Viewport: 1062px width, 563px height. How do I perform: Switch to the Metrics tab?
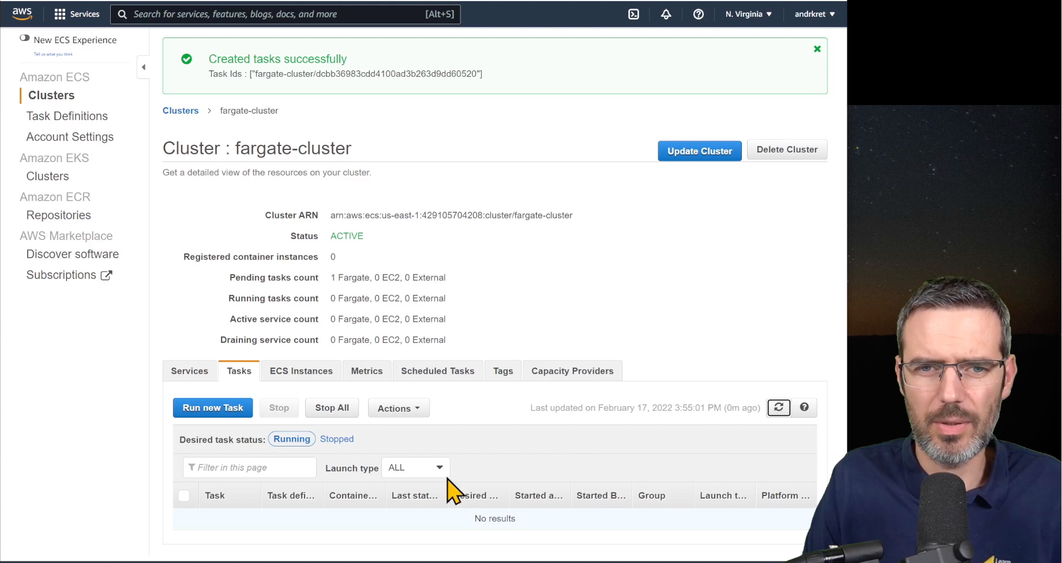pos(367,371)
